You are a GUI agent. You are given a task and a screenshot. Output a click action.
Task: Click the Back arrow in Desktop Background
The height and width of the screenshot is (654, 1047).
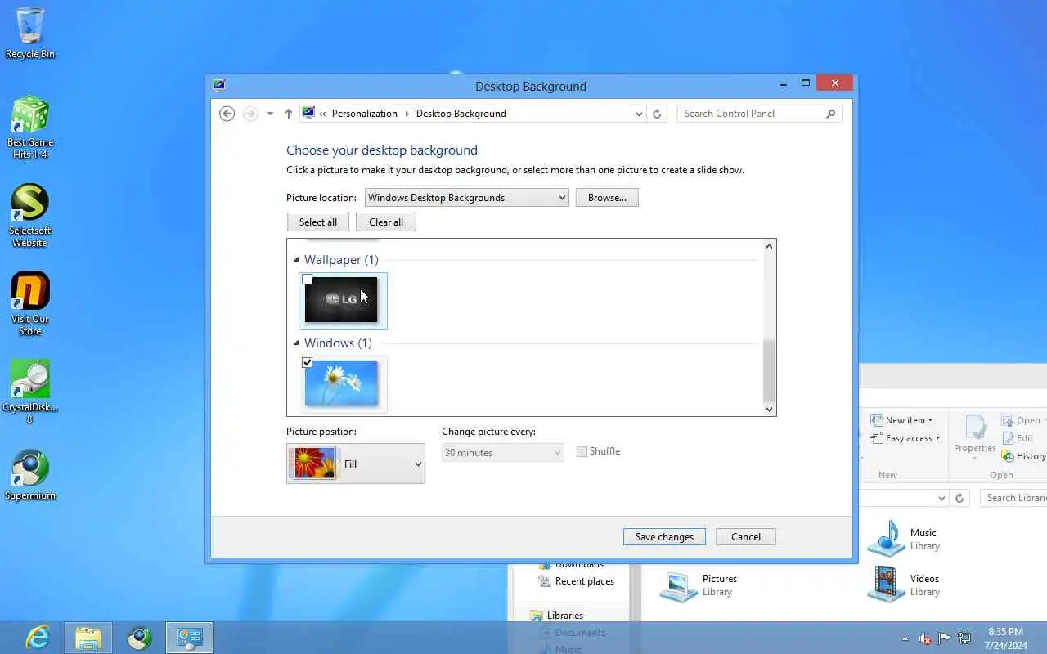coord(227,114)
